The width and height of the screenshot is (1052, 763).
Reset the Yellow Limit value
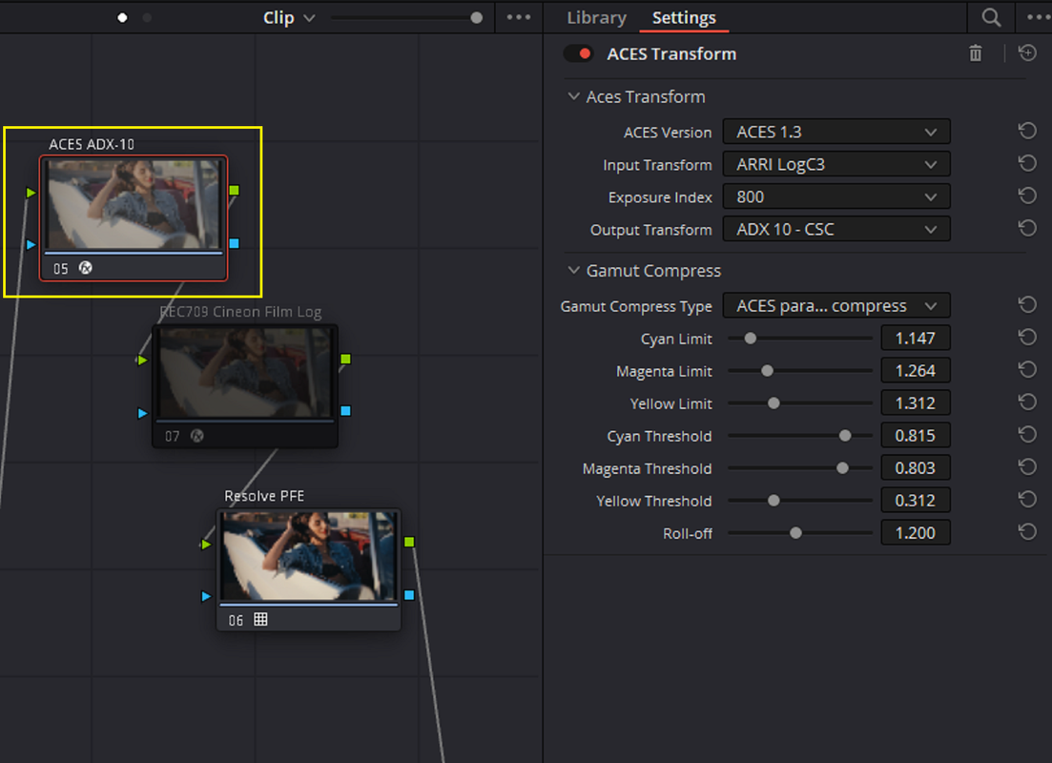click(x=1027, y=402)
